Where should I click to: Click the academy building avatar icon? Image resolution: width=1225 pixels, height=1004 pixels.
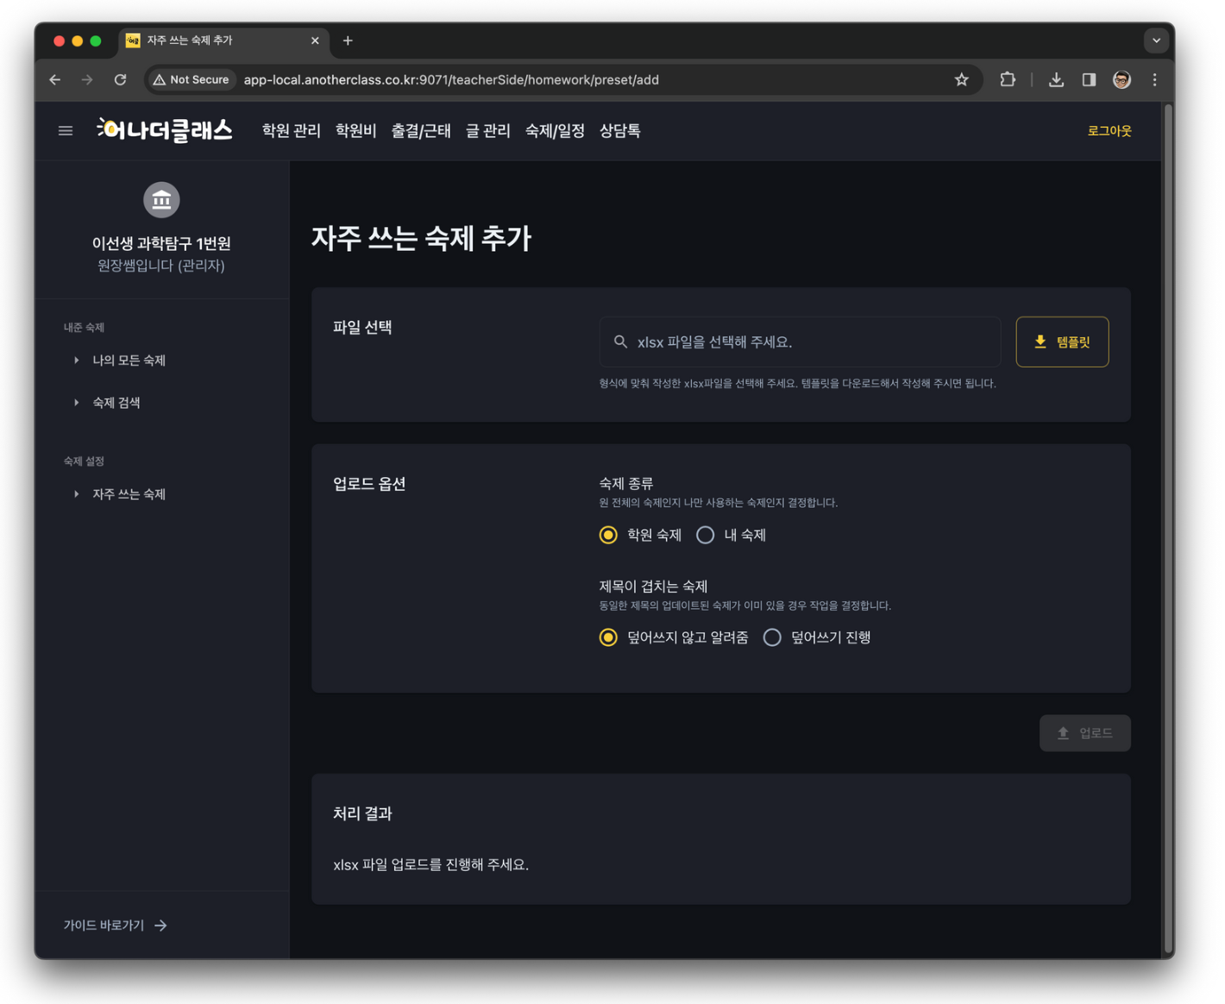pyautogui.click(x=161, y=200)
